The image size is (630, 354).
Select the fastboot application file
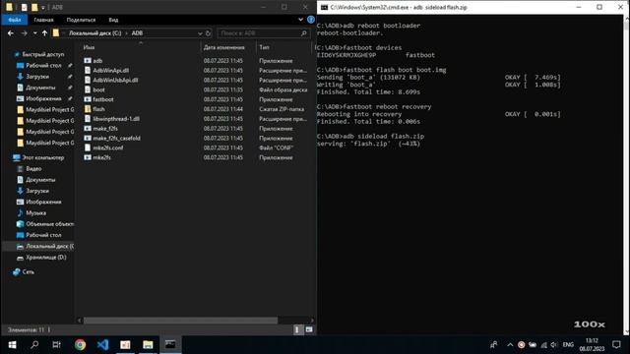[102, 99]
